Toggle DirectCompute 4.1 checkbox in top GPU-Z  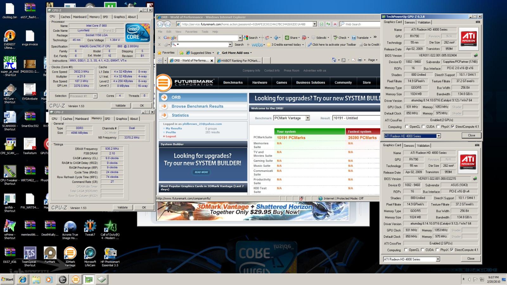452,126
